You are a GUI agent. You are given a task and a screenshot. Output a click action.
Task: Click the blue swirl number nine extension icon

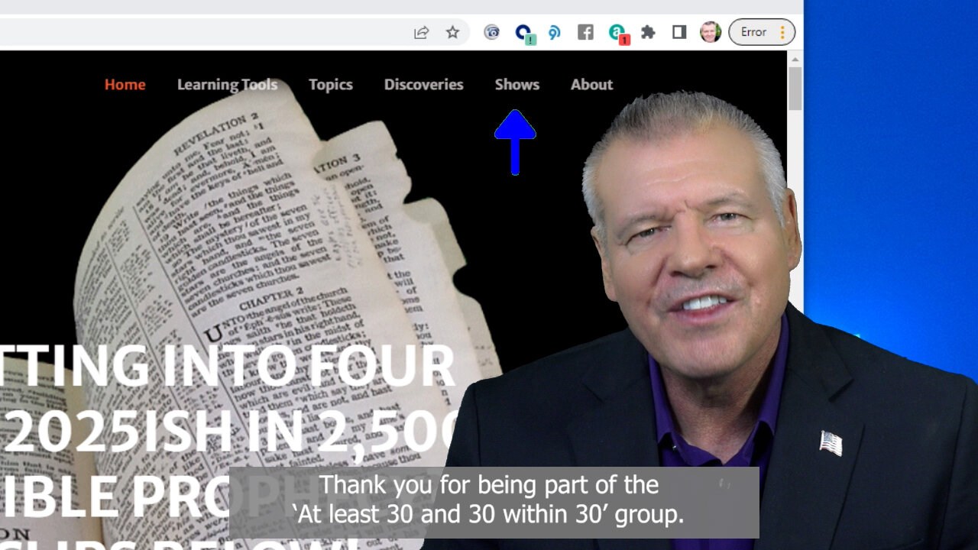(x=554, y=32)
